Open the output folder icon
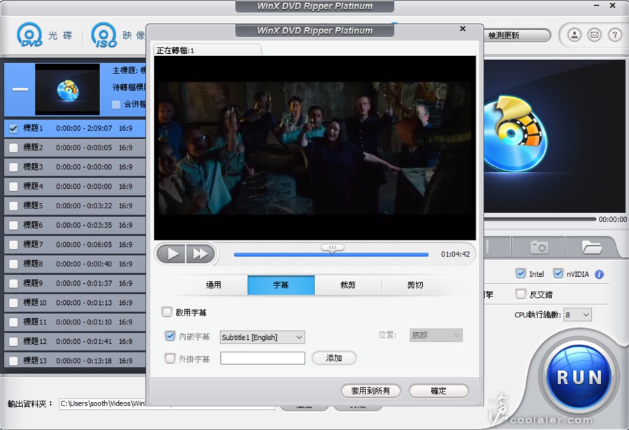629x430 pixels. click(592, 247)
